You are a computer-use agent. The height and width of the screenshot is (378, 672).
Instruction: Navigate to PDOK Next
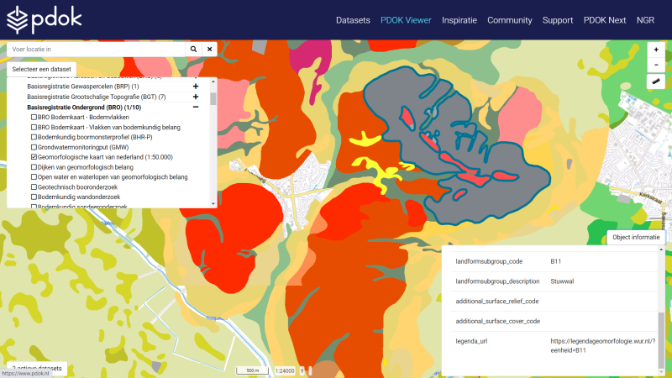(605, 20)
